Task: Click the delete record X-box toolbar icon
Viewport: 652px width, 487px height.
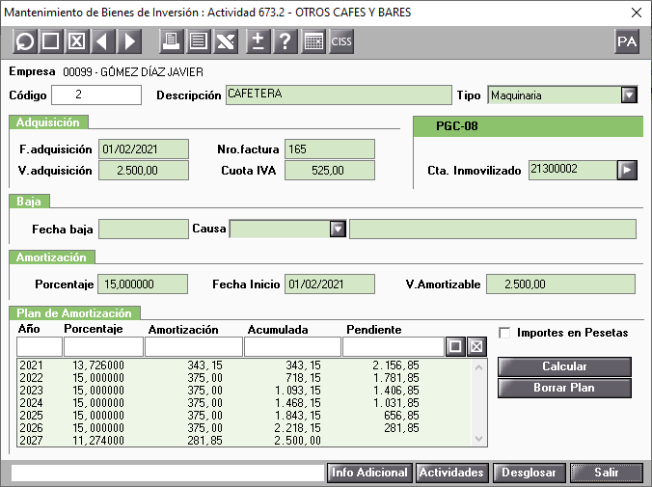Action: pos(76,41)
